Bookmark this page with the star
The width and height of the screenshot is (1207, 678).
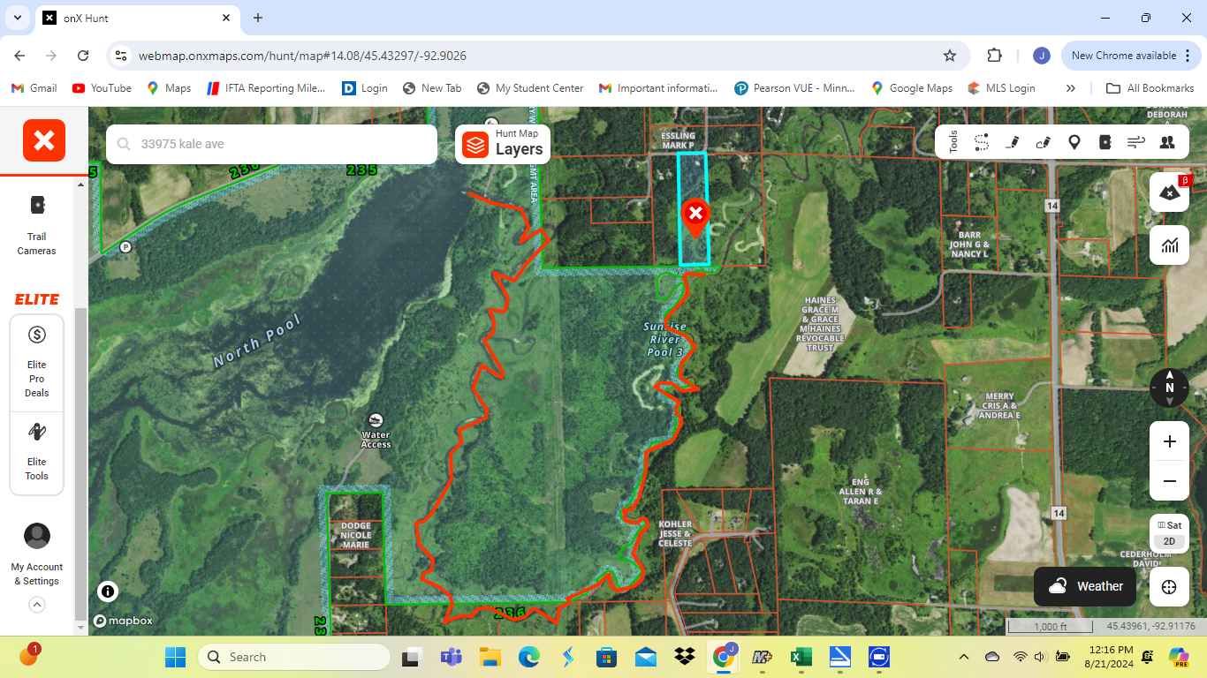click(x=950, y=56)
